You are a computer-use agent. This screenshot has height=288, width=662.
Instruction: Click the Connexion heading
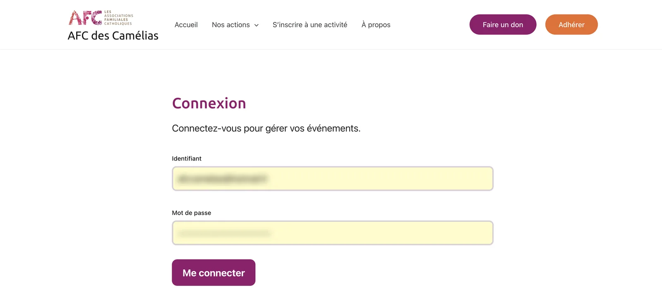coord(209,103)
